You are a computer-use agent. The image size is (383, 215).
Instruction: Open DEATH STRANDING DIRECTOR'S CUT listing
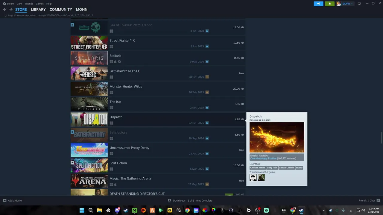[x=158, y=193]
